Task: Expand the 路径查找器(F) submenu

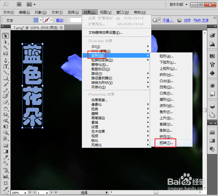Action: (x=117, y=78)
